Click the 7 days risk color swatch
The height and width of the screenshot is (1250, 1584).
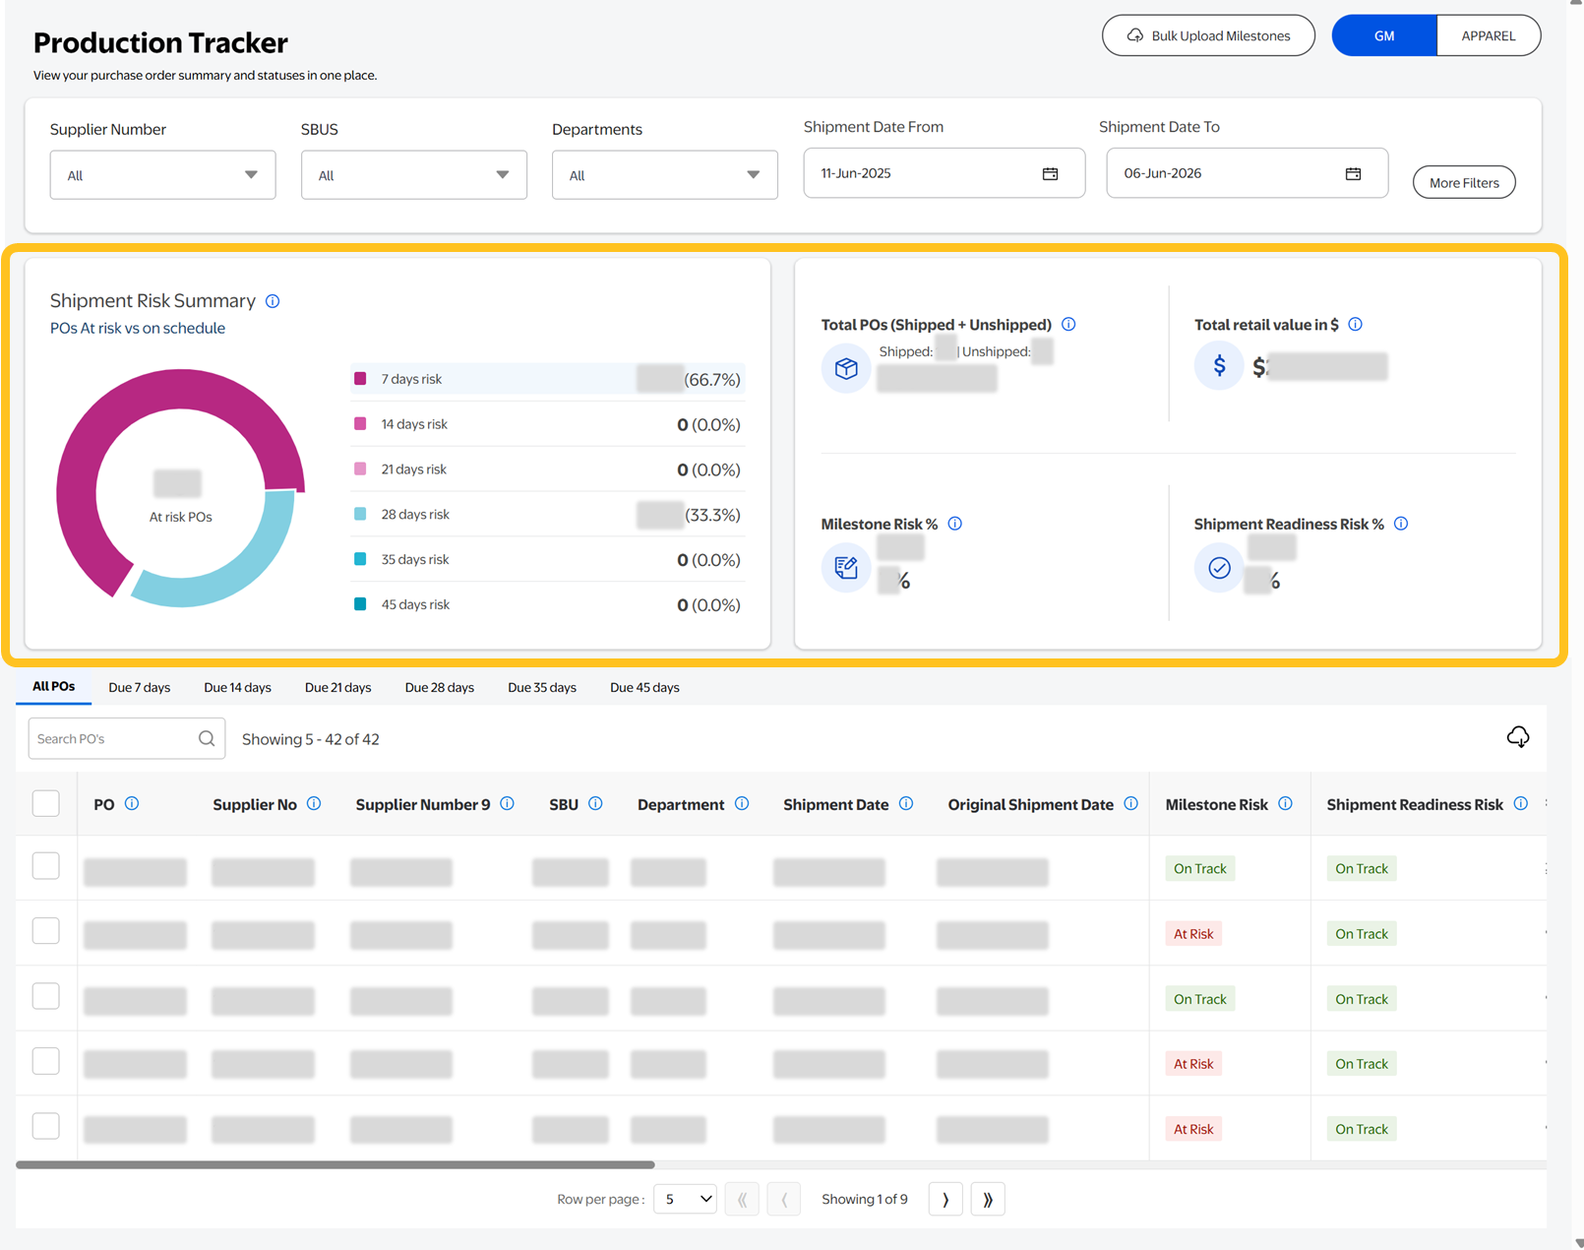point(360,379)
